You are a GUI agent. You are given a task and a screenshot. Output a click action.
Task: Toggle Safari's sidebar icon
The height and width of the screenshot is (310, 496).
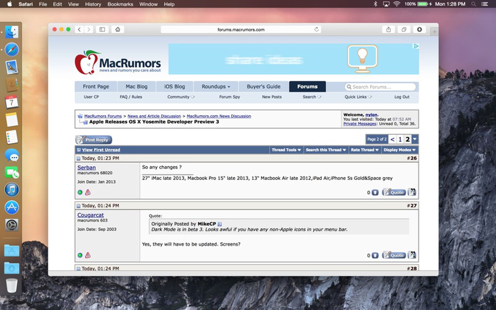(102, 29)
